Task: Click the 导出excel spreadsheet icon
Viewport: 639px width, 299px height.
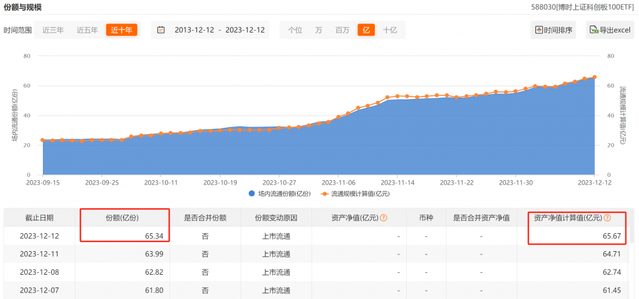Action: (594, 30)
